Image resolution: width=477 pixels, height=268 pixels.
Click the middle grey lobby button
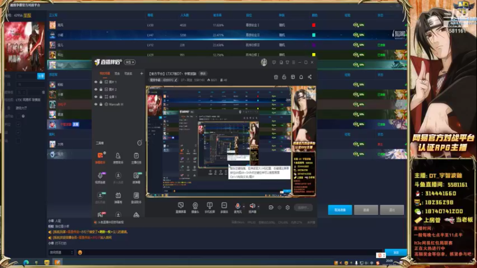[x=366, y=210]
